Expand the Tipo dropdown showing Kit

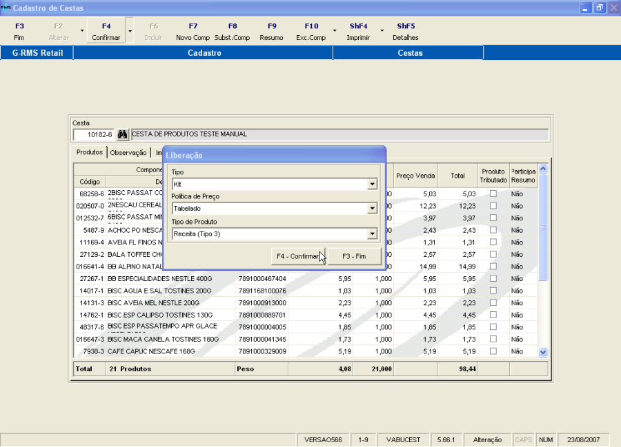click(x=373, y=185)
